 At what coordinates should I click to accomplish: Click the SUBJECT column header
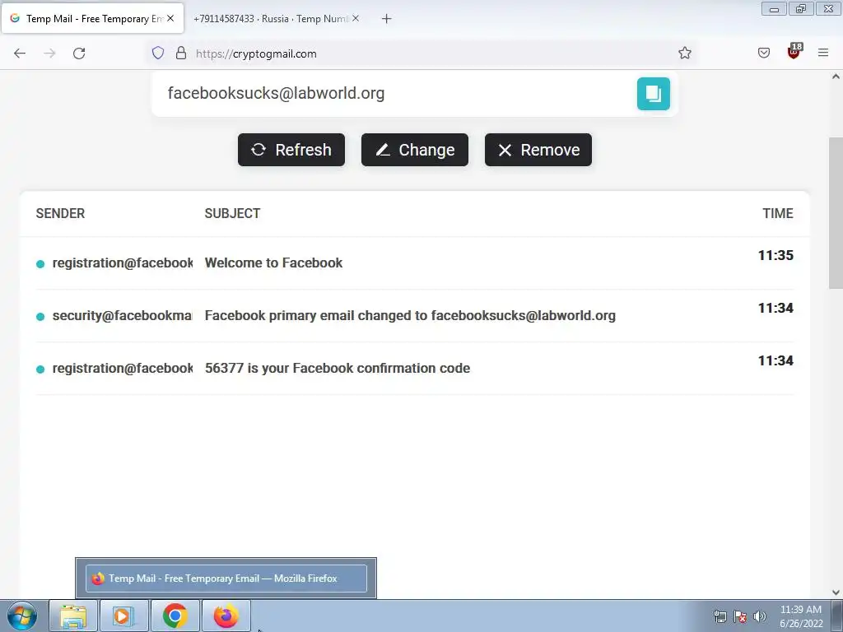coord(232,213)
